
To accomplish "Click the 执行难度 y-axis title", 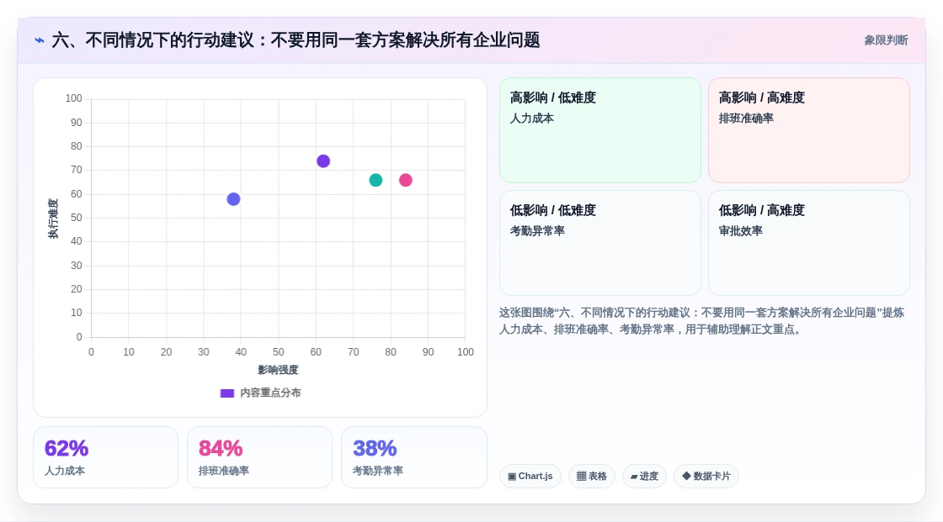I will pos(53,219).
